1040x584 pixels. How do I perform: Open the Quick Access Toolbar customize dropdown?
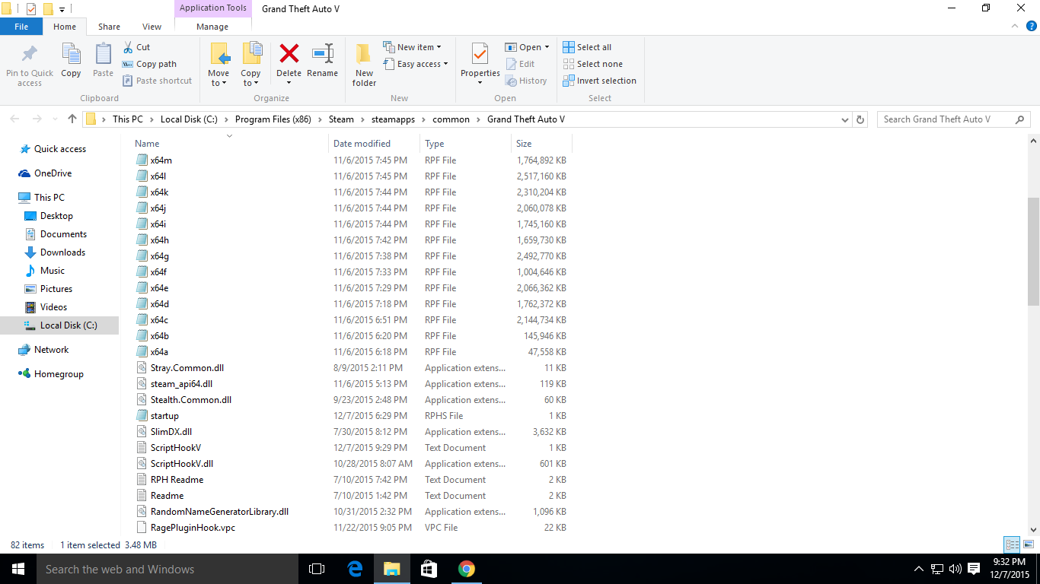[62, 9]
